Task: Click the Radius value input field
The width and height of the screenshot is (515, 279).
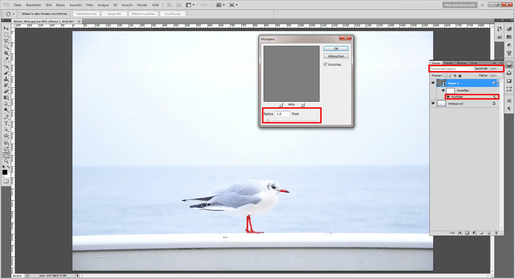Action: (282, 114)
